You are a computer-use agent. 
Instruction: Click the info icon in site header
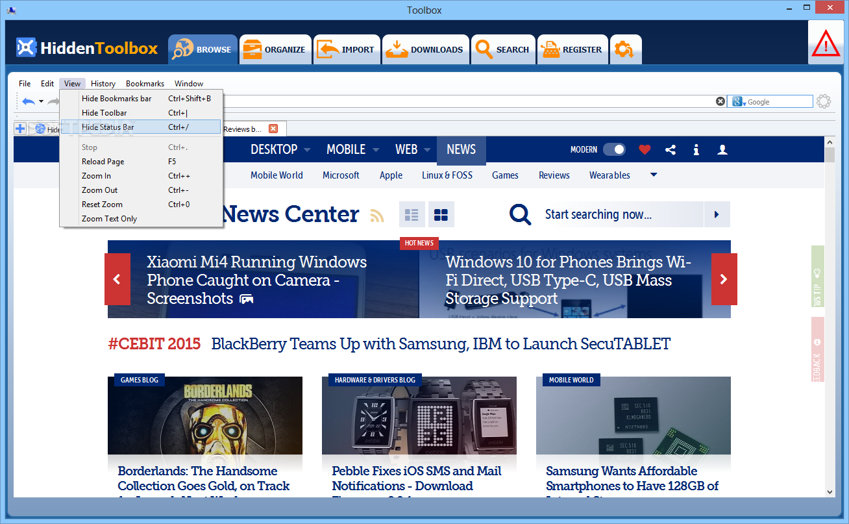pyautogui.click(x=696, y=149)
